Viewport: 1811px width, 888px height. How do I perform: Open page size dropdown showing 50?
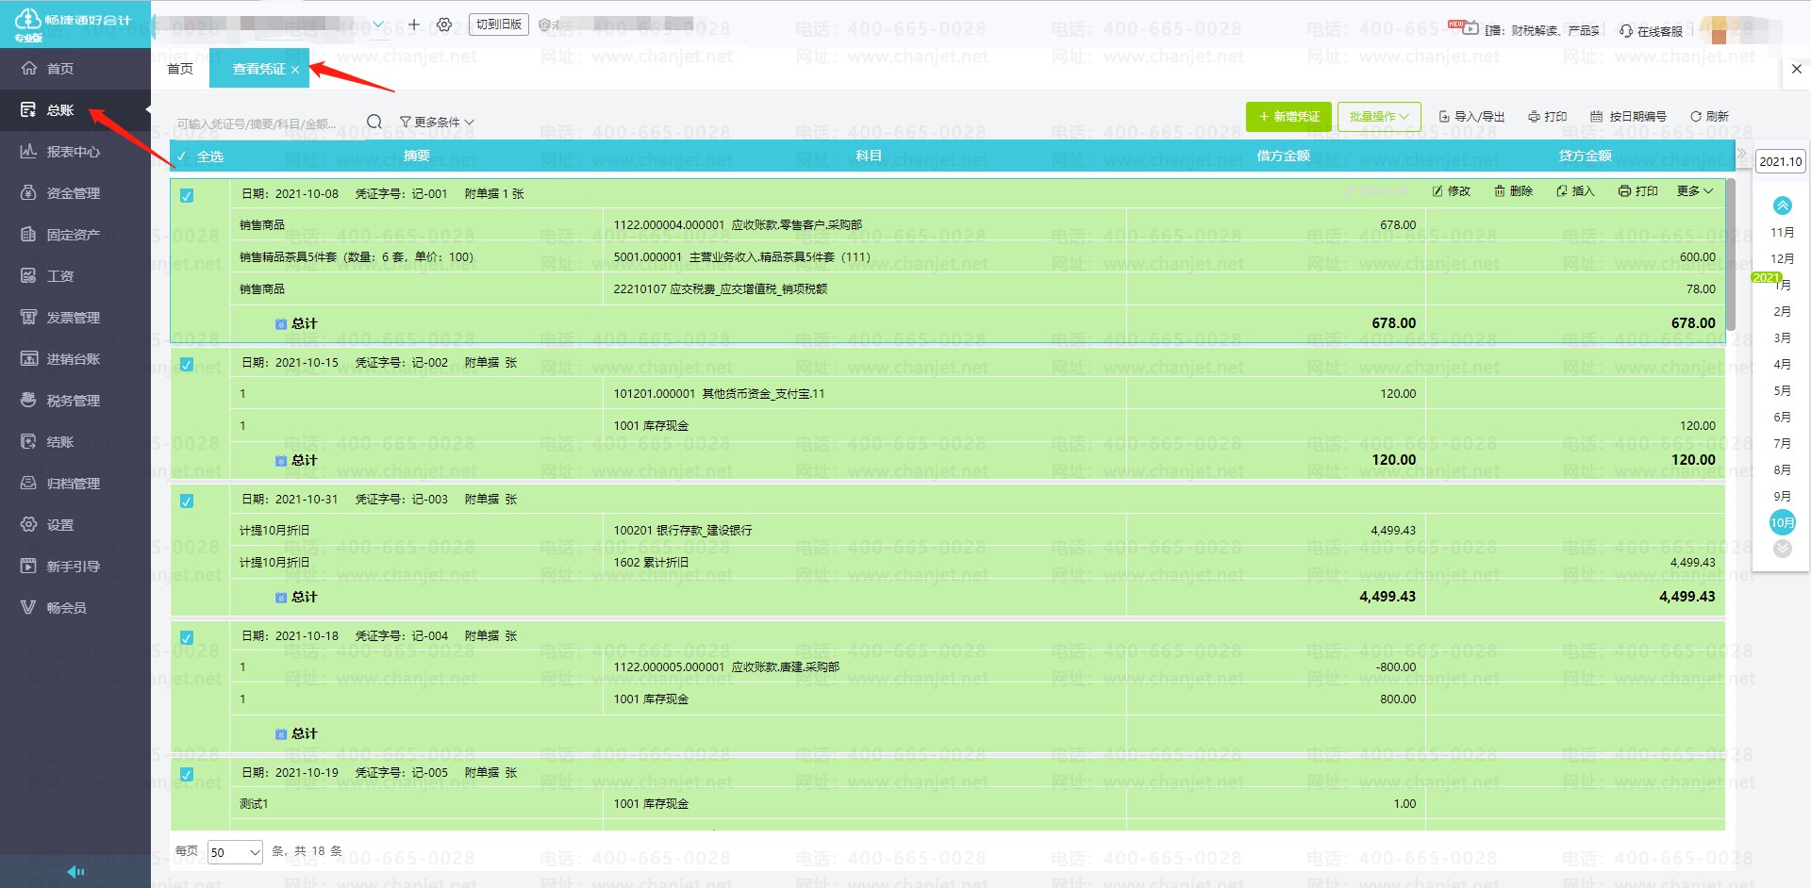[x=235, y=852]
